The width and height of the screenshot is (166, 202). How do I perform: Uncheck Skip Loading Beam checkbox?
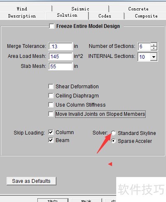pyautogui.click(x=51, y=140)
